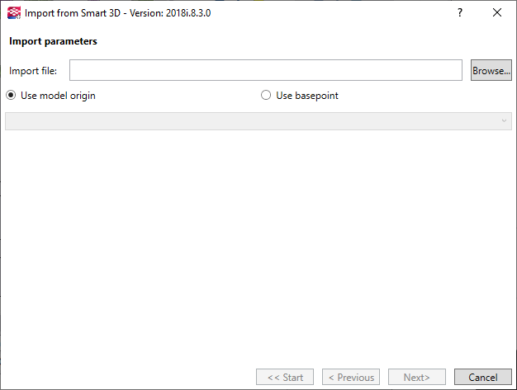The height and width of the screenshot is (390, 517).
Task: Close the Import from Smart 3D dialog
Action: coord(497,12)
